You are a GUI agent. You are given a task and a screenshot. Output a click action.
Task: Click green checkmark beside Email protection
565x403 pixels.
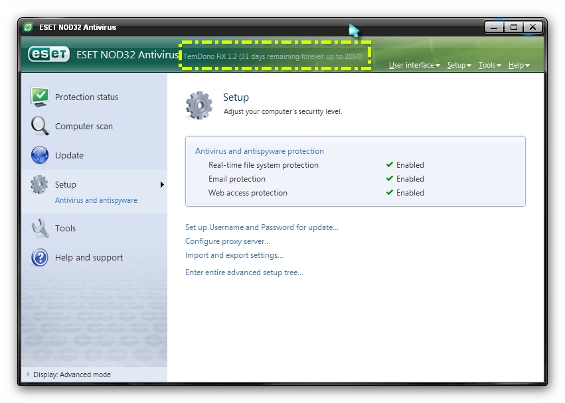pyautogui.click(x=390, y=178)
